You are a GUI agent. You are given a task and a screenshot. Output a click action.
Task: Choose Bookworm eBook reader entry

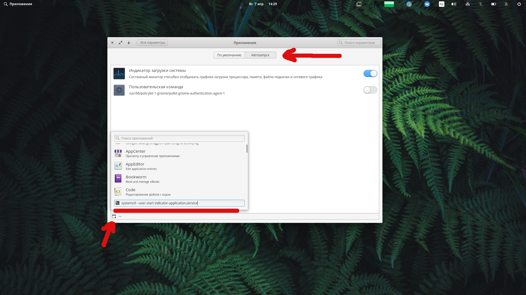pyautogui.click(x=179, y=179)
